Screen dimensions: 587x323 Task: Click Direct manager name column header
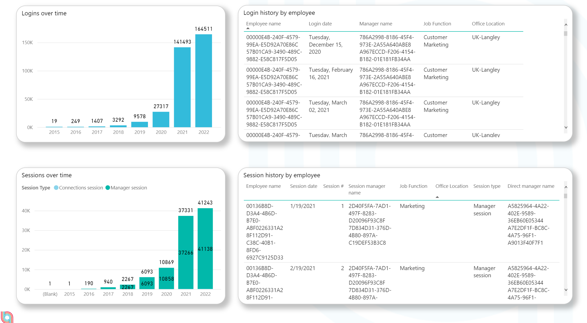click(x=531, y=186)
